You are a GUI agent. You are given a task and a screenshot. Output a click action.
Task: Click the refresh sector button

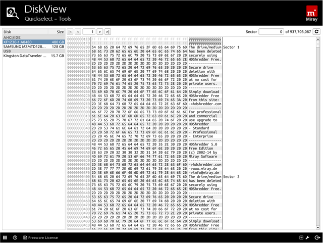(x=316, y=31)
